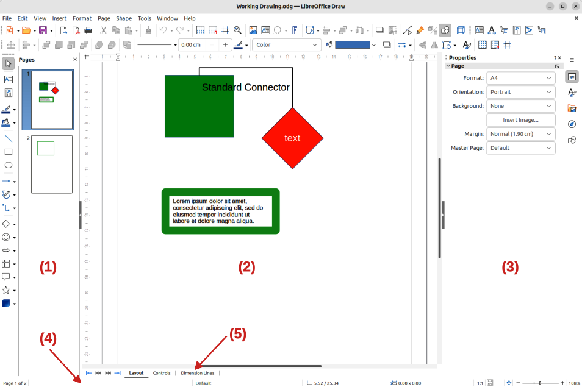Select page 2 thumbnail in Pages panel
582x387 pixels.
[52, 164]
